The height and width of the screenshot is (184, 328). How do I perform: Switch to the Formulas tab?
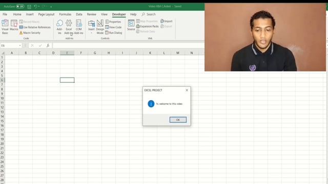65,14
